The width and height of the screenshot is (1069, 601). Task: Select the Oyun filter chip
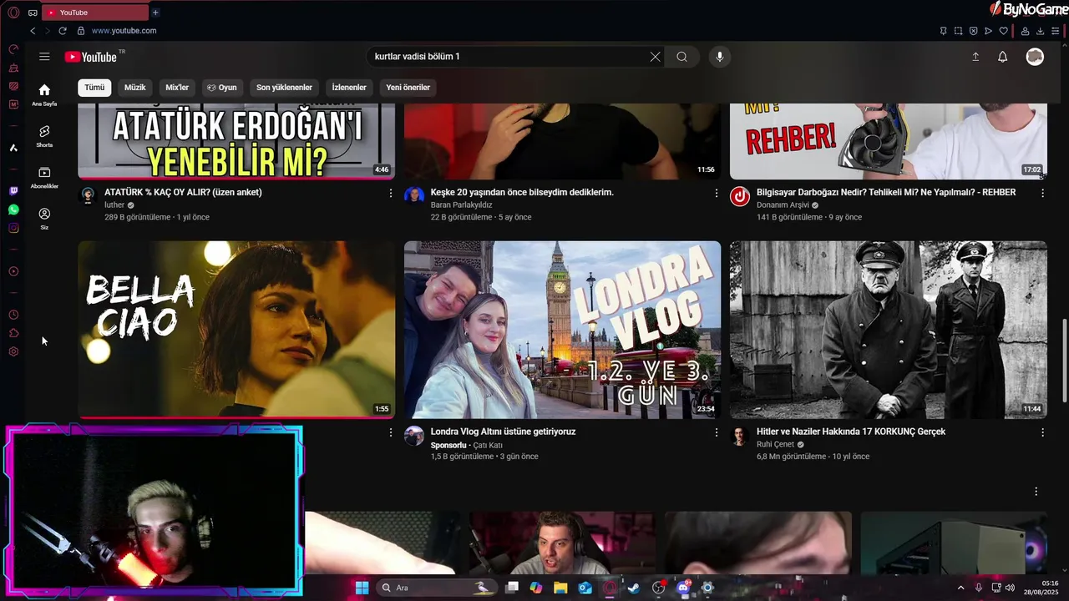222,88
